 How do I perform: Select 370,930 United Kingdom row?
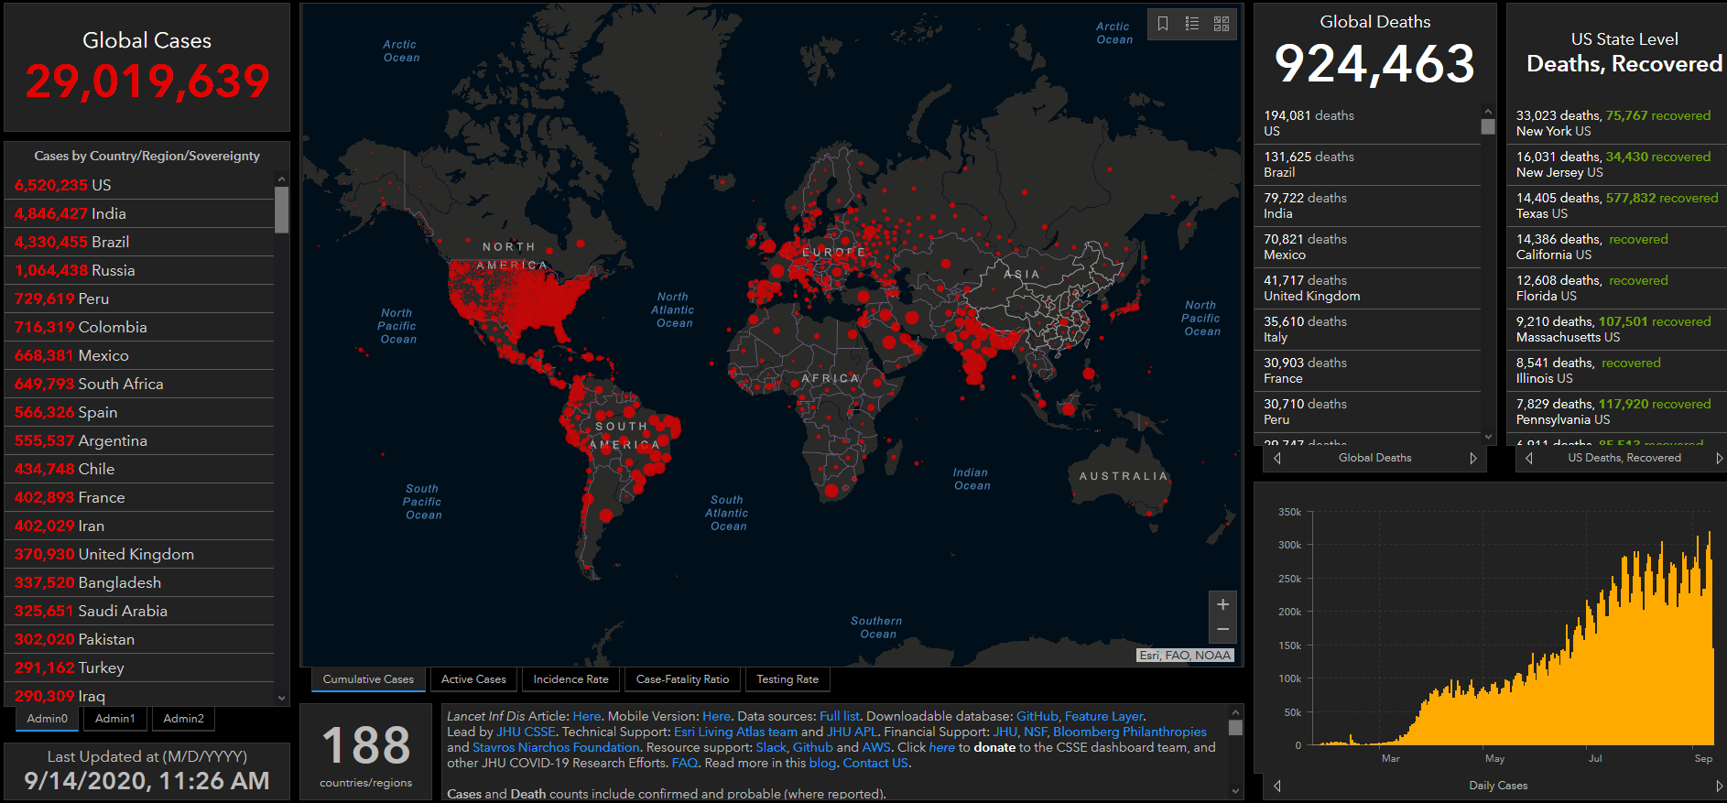point(139,554)
